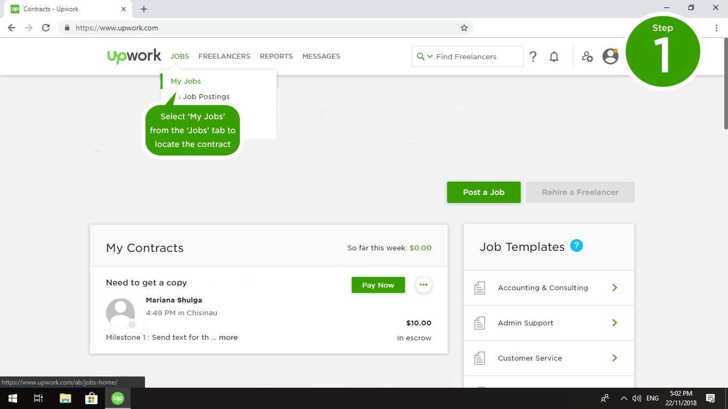Click the Find Freelancers search field
Viewport: 728px width, 409px height.
(477, 56)
